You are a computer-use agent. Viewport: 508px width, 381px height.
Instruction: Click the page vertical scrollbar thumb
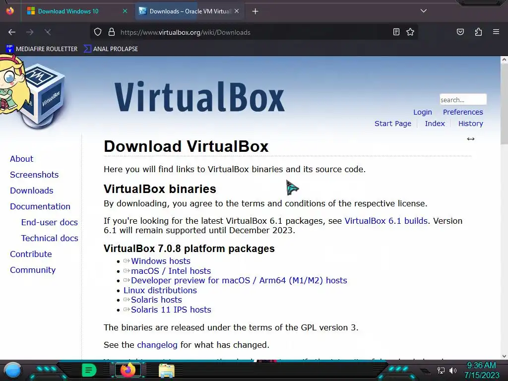504,104
